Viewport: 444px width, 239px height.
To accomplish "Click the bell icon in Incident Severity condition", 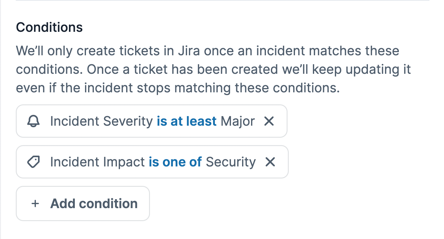I will (33, 121).
